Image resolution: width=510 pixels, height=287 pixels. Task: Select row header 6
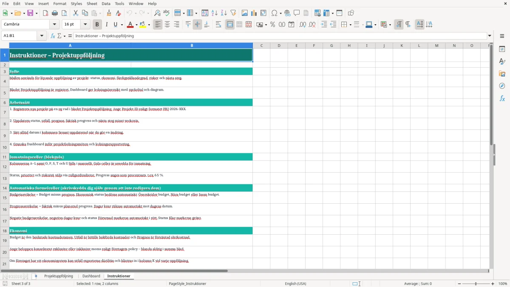point(4,102)
